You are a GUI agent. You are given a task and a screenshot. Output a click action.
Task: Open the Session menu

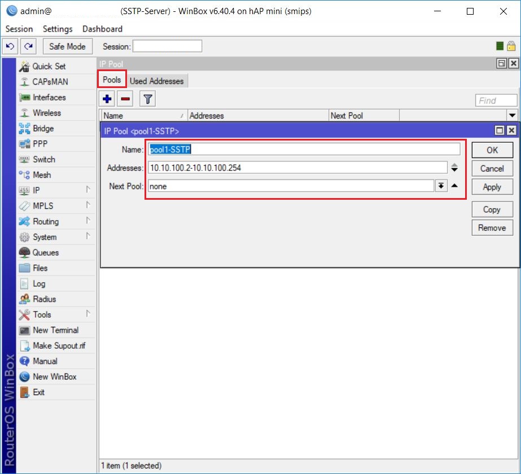pos(19,29)
